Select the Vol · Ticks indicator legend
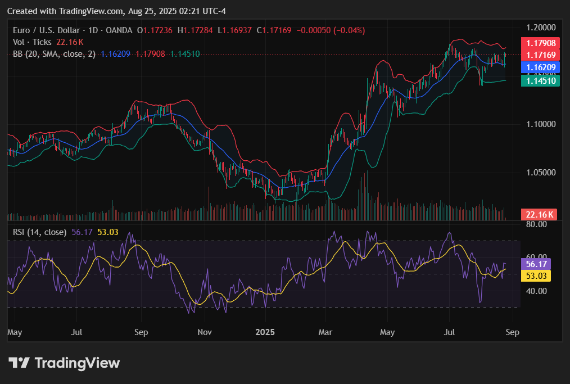Screen dimensions: 570x384 point(32,42)
